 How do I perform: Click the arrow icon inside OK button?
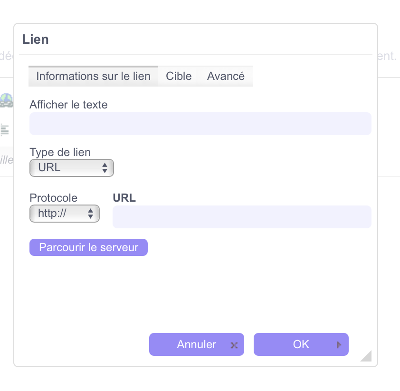pos(339,345)
